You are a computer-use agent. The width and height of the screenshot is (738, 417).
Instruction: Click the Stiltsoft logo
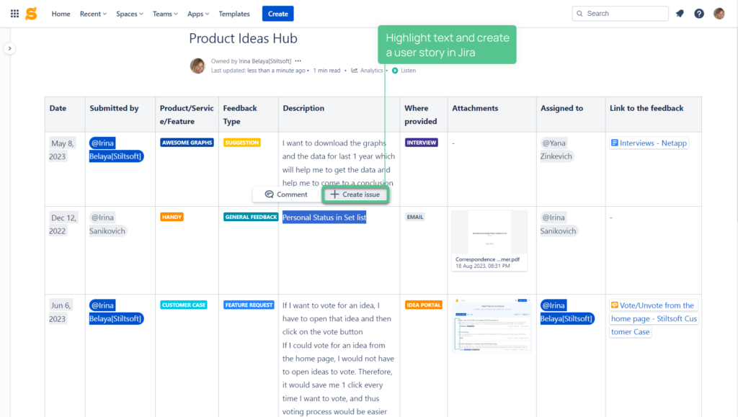click(x=32, y=13)
